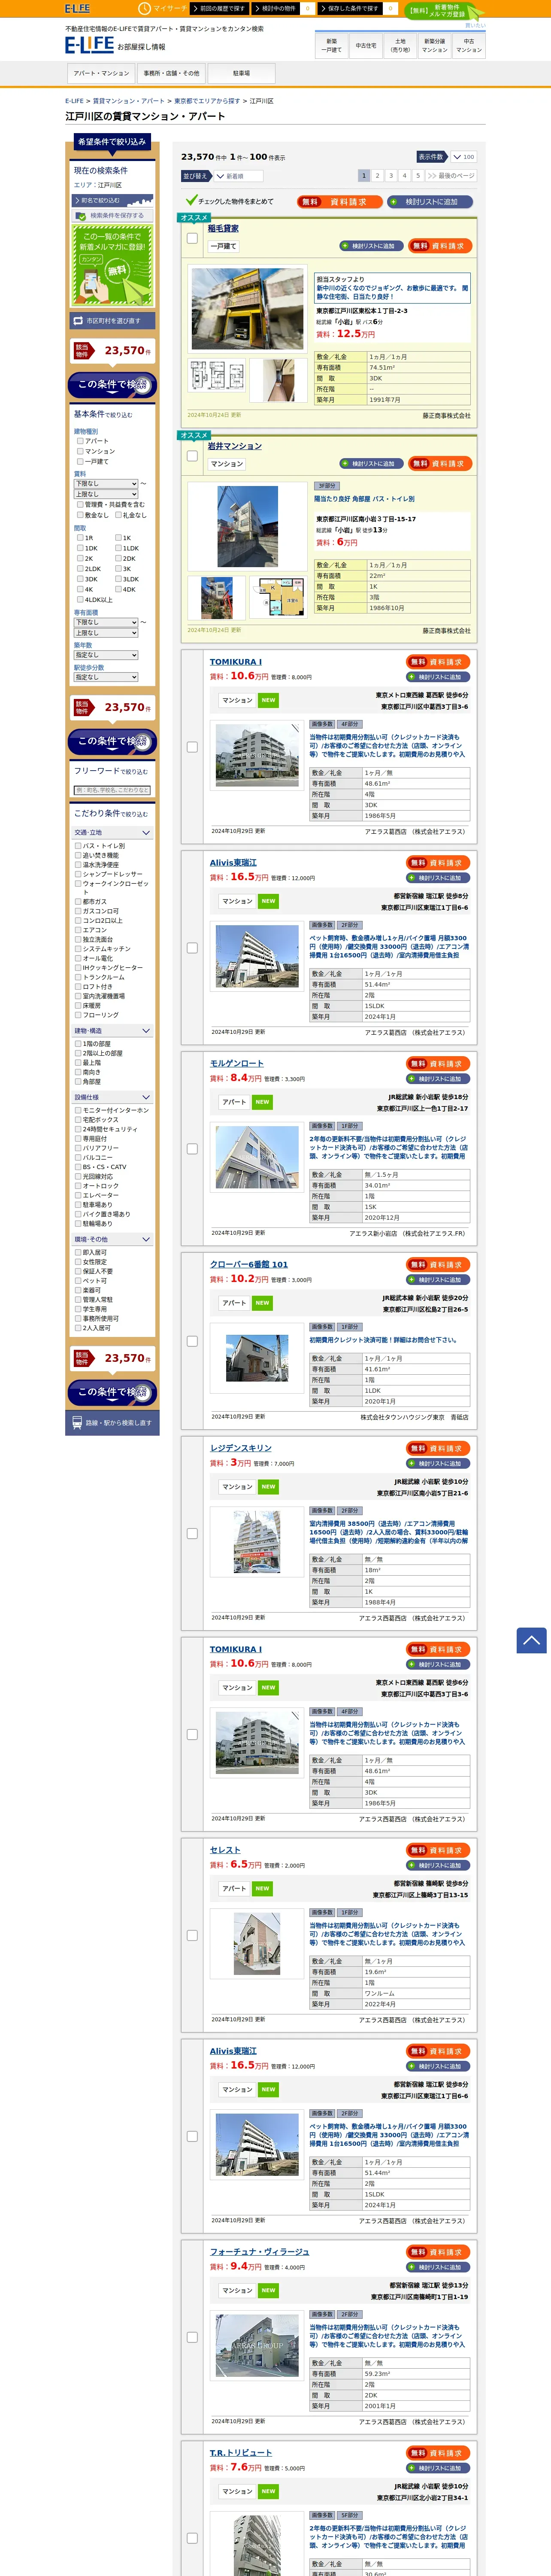This screenshot has height=2576, width=551.
Task: Open 土地(売り地) menu item
Action: point(400,46)
